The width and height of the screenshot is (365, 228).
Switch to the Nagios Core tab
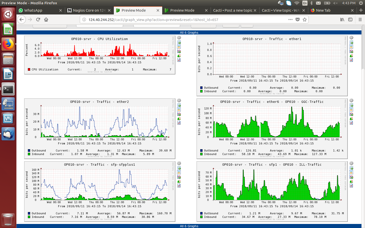click(89, 10)
